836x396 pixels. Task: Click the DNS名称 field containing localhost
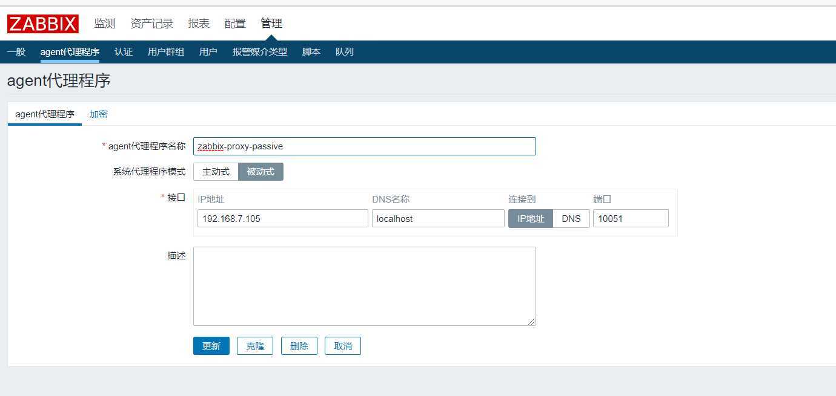[438, 218]
